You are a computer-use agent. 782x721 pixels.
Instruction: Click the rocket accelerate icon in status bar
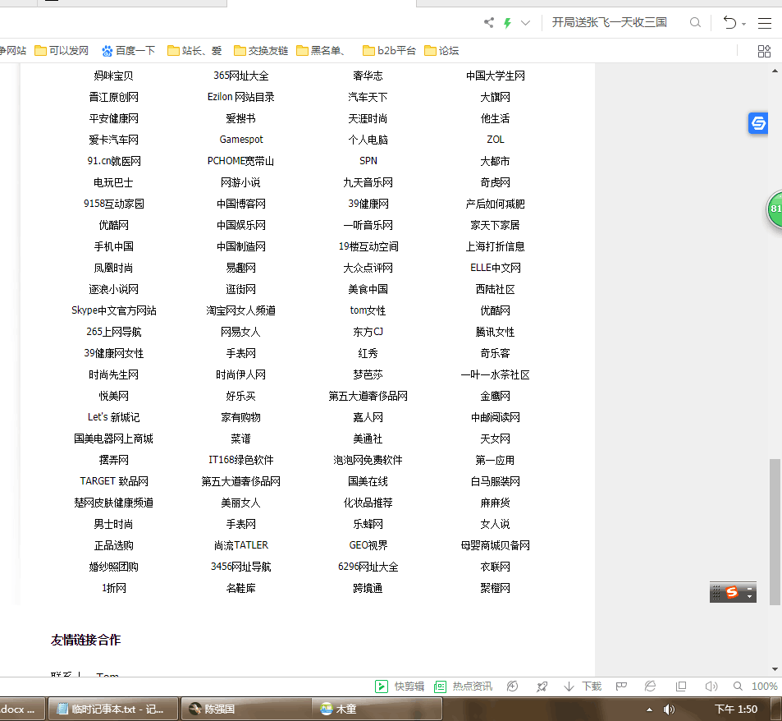click(x=542, y=687)
